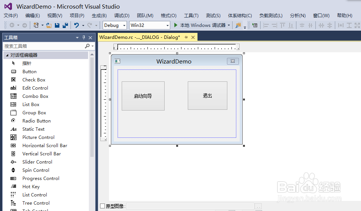Open the 编辑(E) menu
361x211 pixels.
32,15
